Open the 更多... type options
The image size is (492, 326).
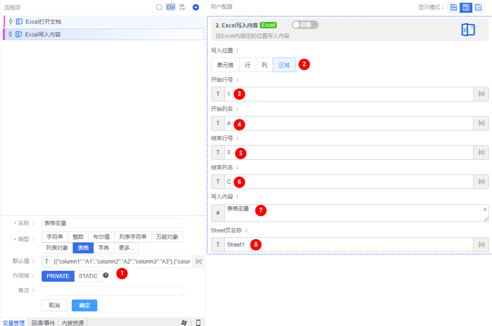126,248
